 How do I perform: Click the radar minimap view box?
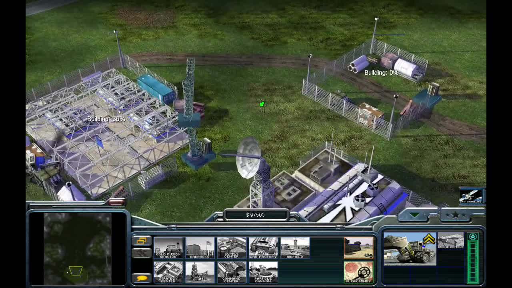click(x=75, y=271)
